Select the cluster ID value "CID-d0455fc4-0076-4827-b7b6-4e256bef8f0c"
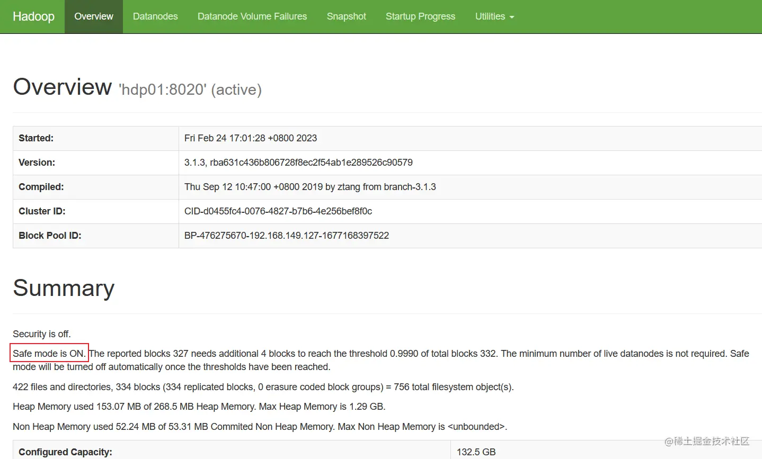 pyautogui.click(x=278, y=211)
